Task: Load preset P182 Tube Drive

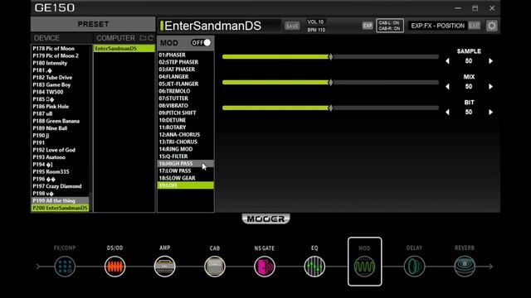Action: point(61,77)
